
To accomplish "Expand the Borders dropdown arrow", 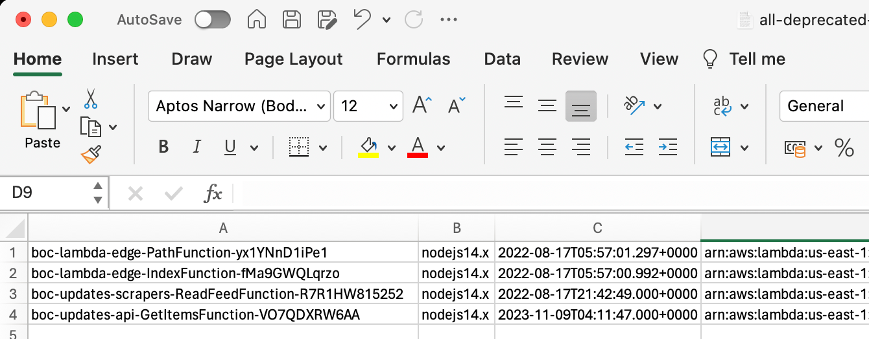I will [323, 148].
